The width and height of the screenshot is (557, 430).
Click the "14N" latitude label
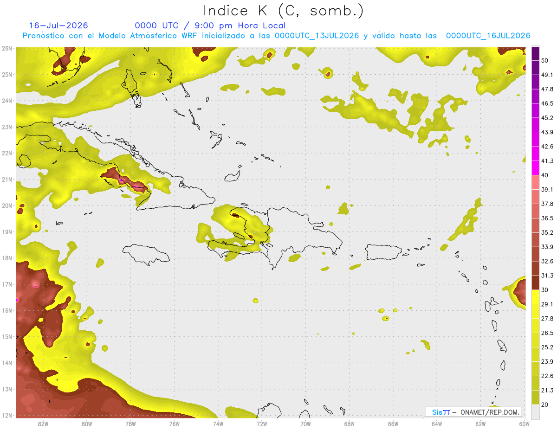(x=7, y=363)
